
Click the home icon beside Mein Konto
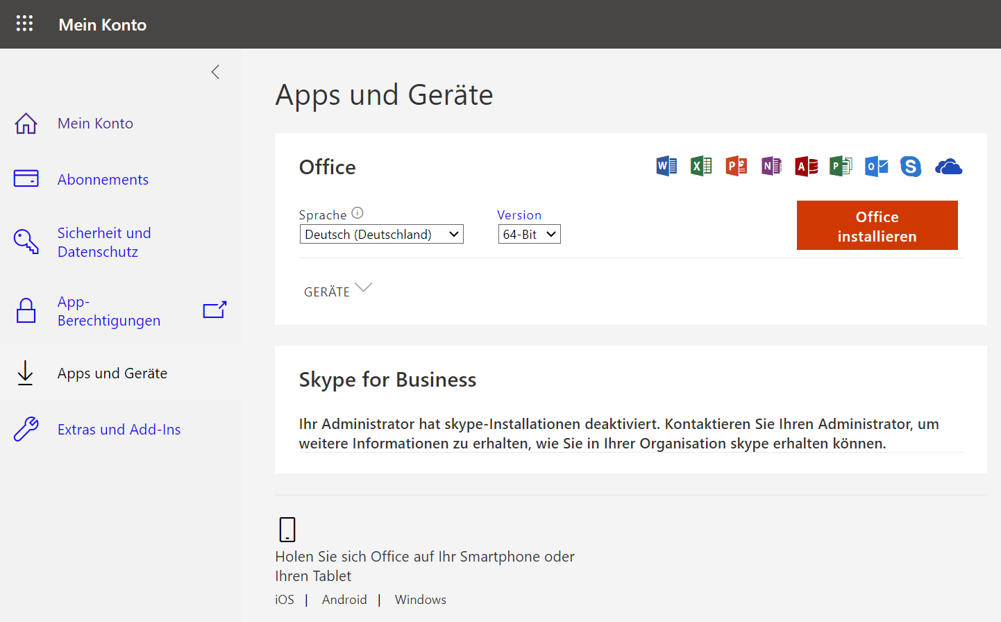[26, 124]
